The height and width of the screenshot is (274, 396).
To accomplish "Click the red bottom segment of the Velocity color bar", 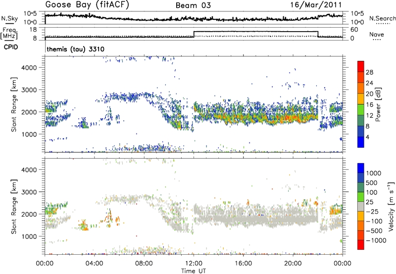I will [x=361, y=245].
